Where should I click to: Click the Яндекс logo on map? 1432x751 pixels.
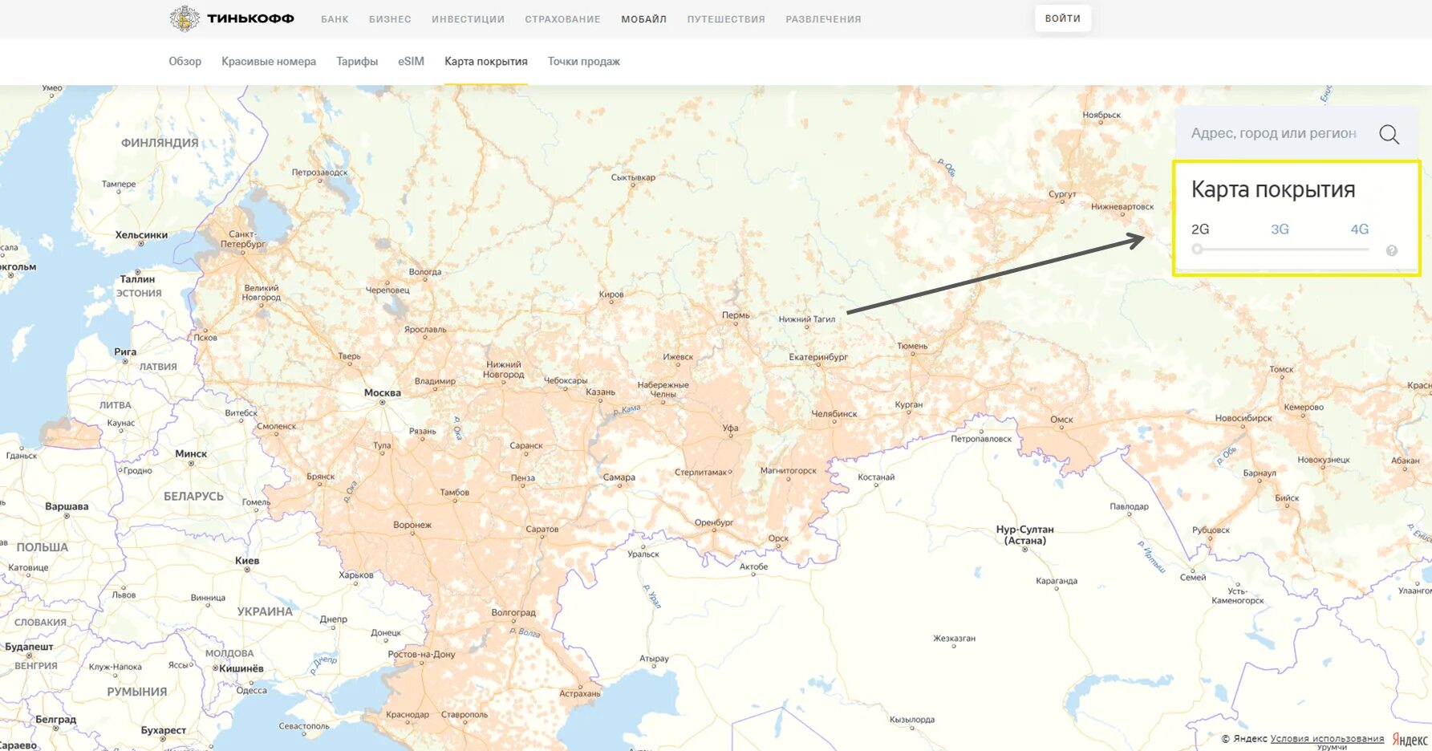point(1410,740)
